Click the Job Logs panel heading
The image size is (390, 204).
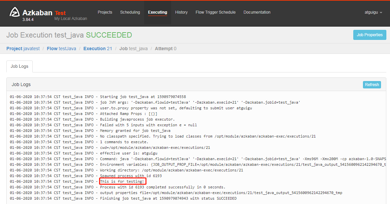[21, 85]
